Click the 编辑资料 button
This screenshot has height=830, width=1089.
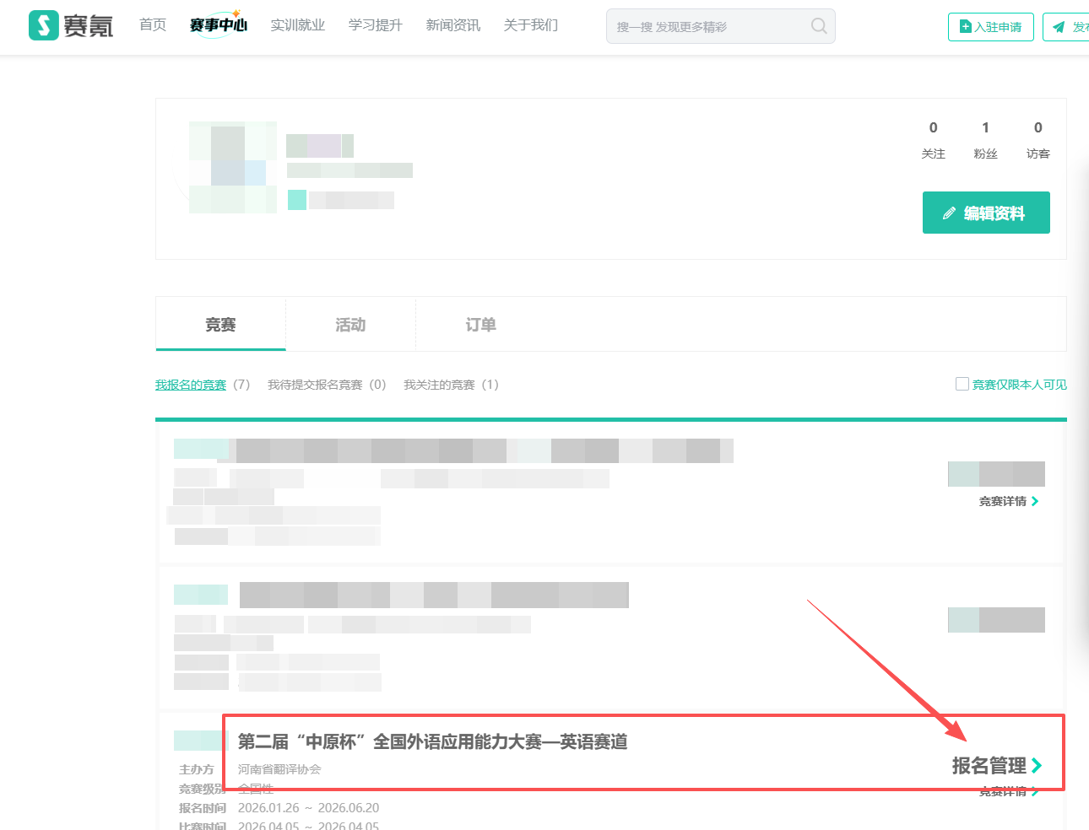tap(985, 213)
